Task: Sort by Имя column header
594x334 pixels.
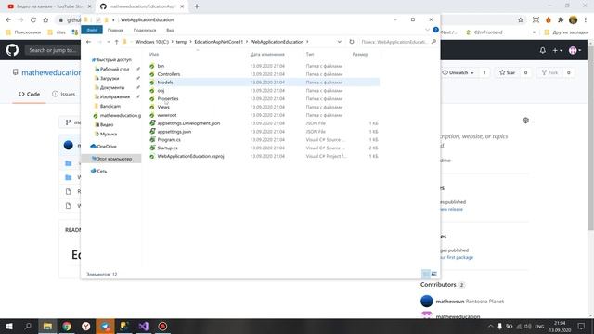Action: (154, 54)
